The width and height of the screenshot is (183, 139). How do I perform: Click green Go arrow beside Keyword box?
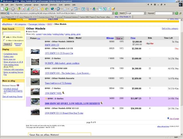pos(177,13)
